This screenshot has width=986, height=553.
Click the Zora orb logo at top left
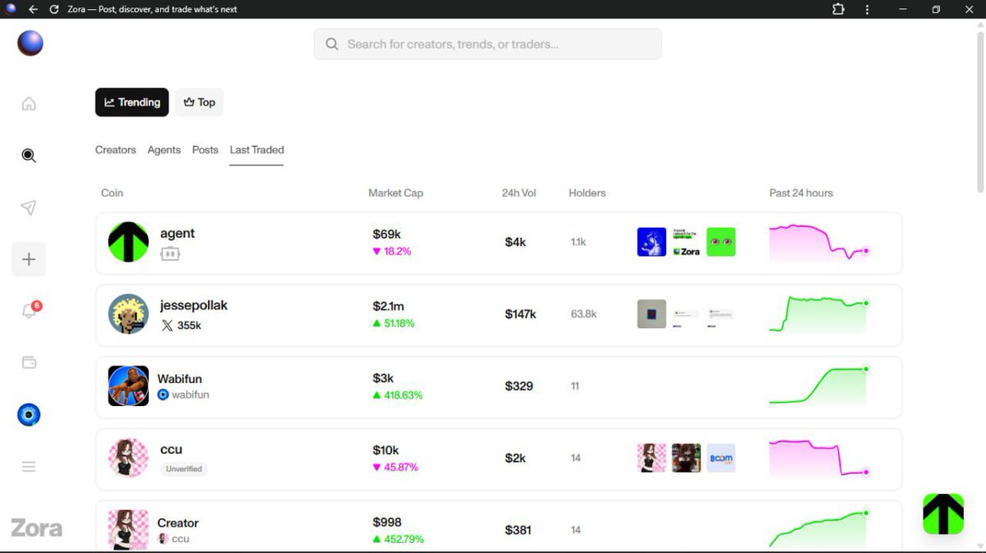pos(30,43)
